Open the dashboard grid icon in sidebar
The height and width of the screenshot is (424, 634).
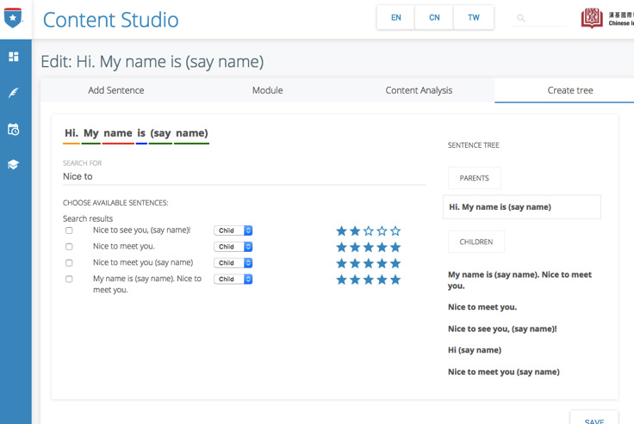[13, 57]
